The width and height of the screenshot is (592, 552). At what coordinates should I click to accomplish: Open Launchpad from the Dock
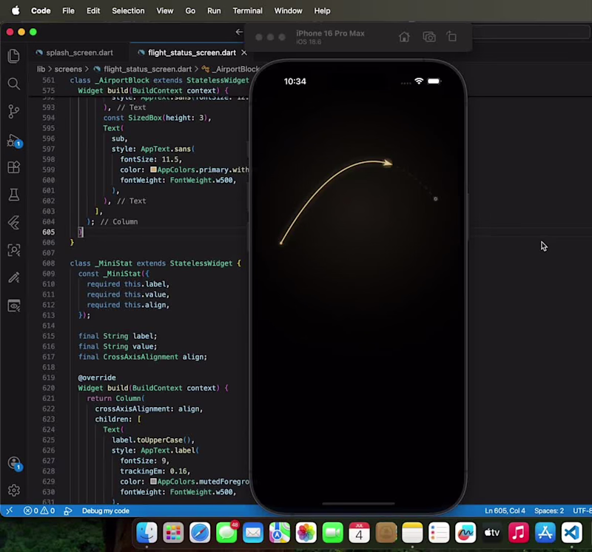tap(173, 532)
